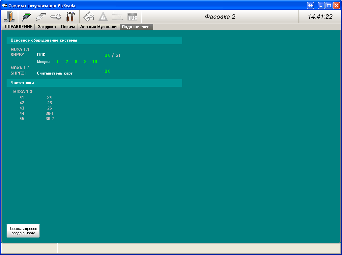Screen dimensions: 342x255
Task: Select the Асп-ция.Муч.линия tab
Action: click(99, 27)
